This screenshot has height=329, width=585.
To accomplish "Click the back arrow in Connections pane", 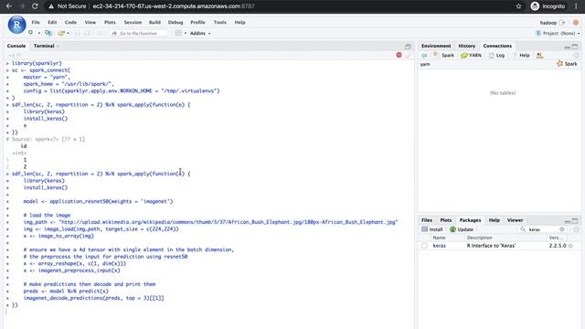I will tap(424, 55).
